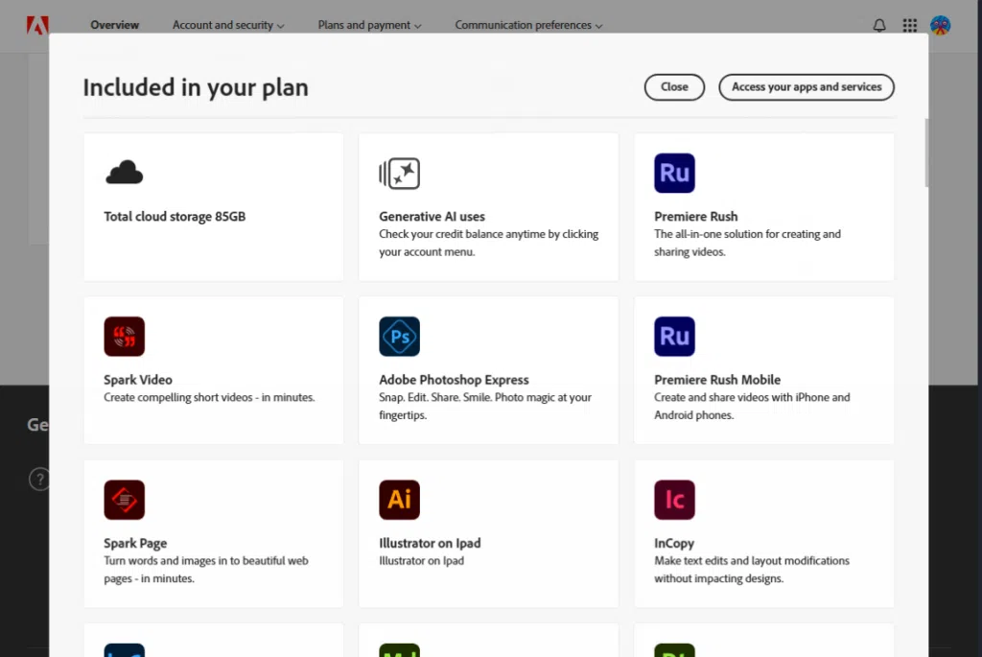Click Access your apps and services
Viewport: 982px width, 657px height.
tap(807, 87)
